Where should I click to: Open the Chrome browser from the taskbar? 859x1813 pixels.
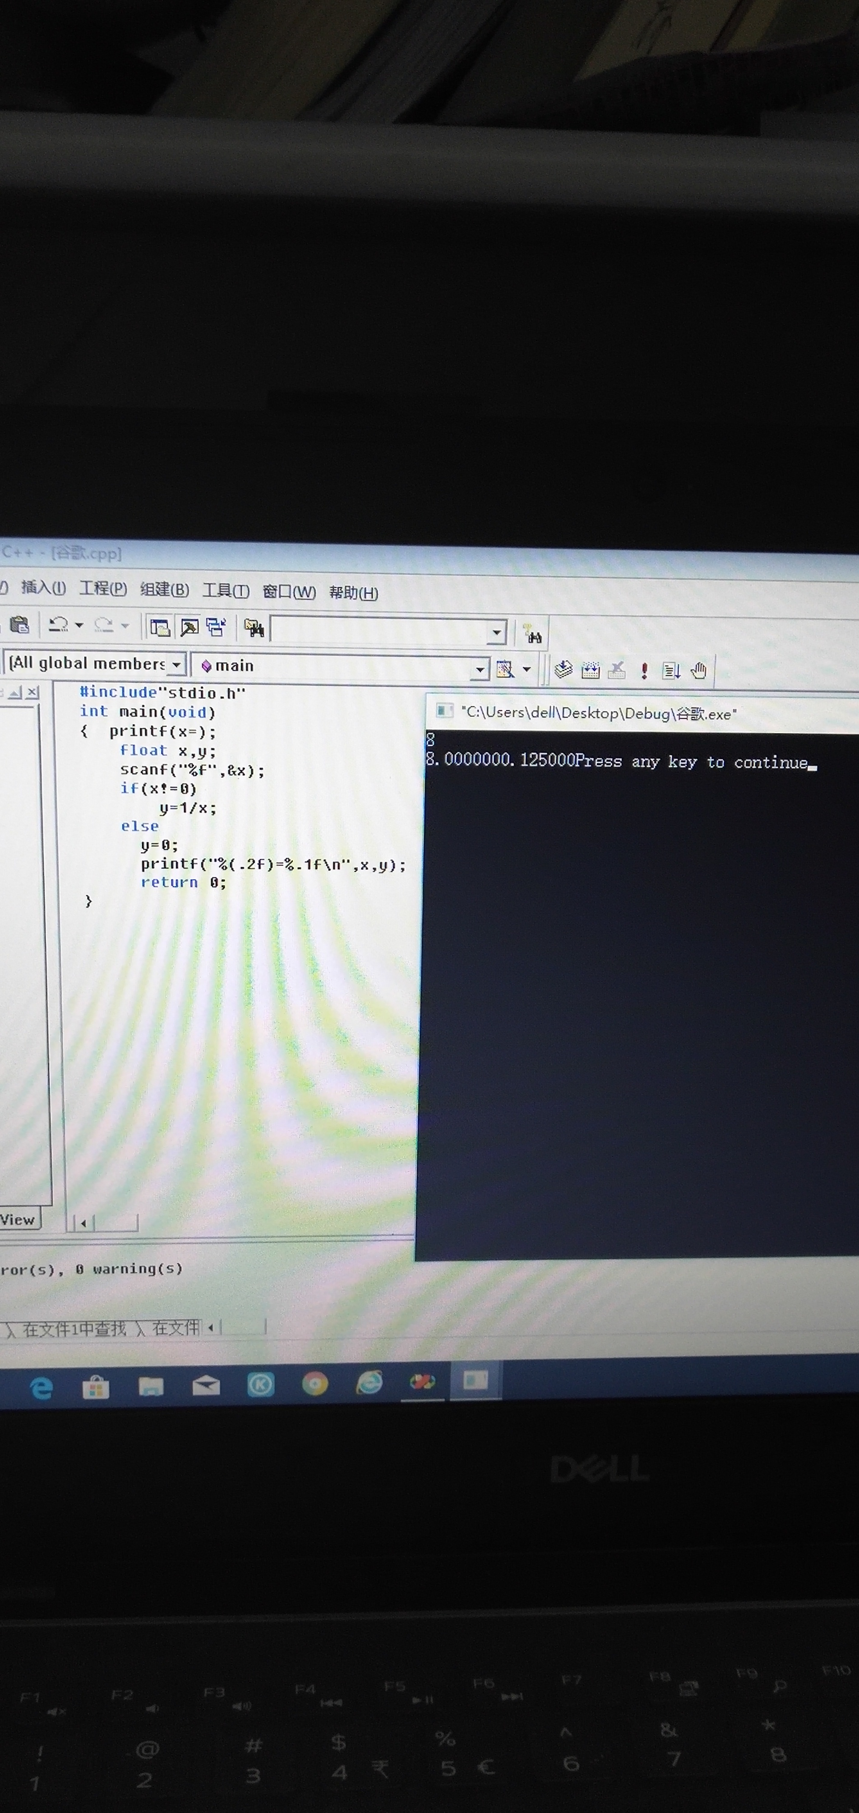click(x=315, y=1385)
